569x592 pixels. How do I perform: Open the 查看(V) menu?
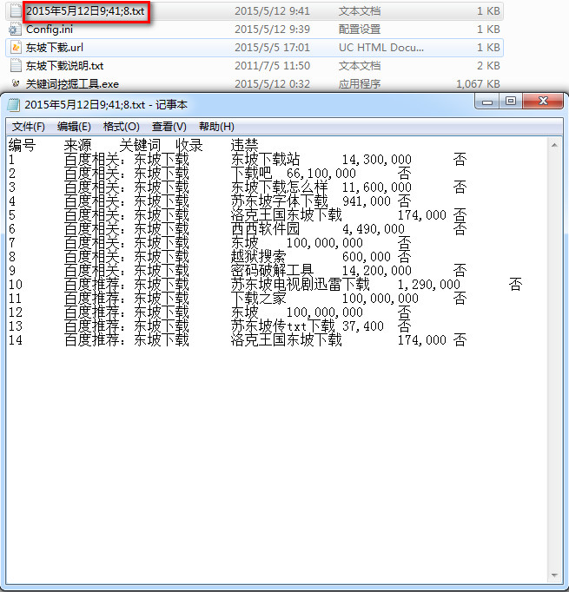[169, 127]
